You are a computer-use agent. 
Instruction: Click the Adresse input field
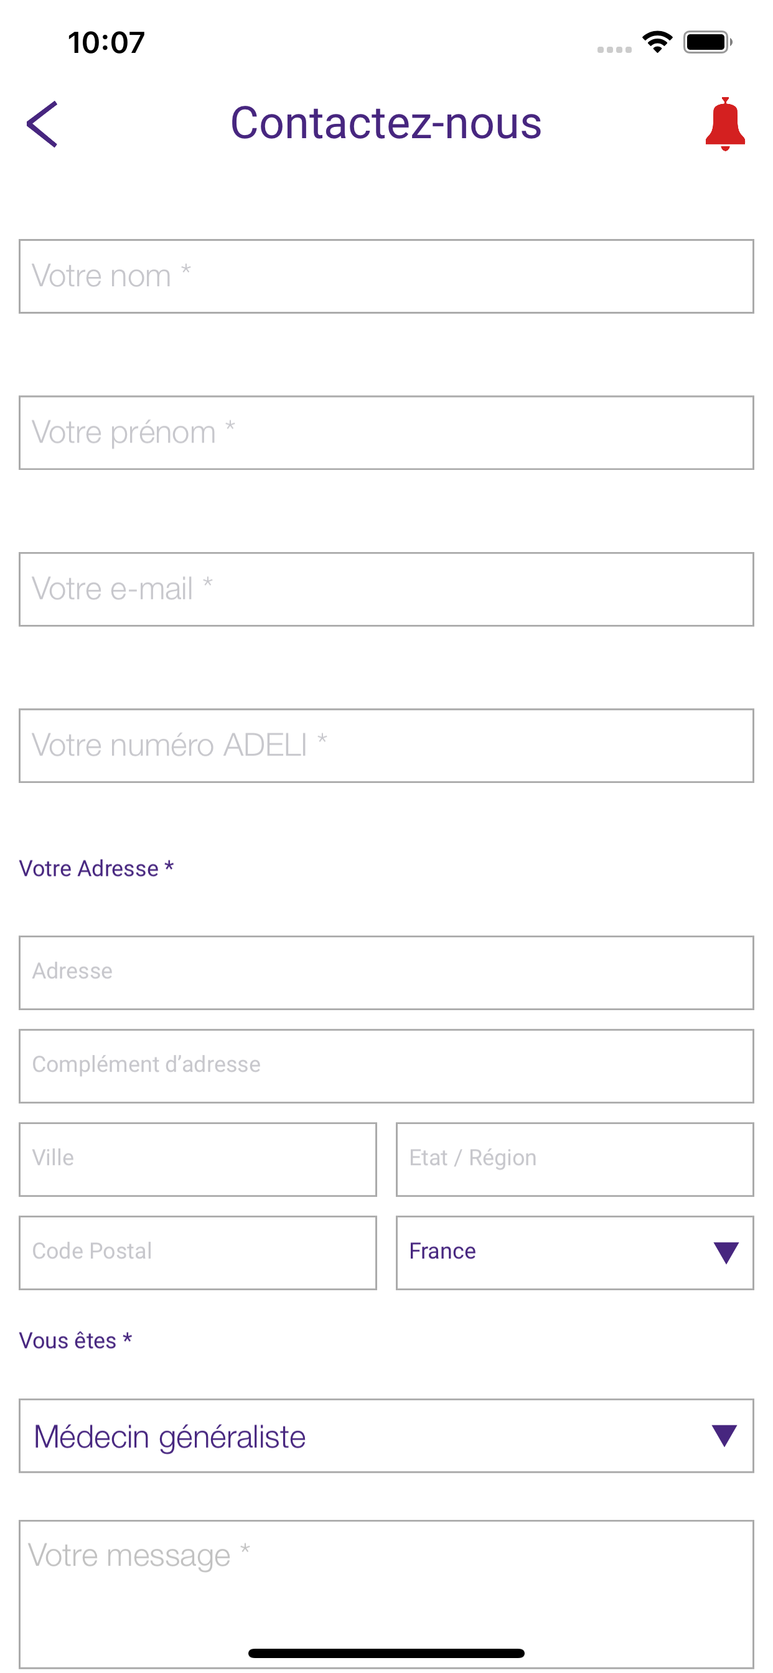click(386, 972)
